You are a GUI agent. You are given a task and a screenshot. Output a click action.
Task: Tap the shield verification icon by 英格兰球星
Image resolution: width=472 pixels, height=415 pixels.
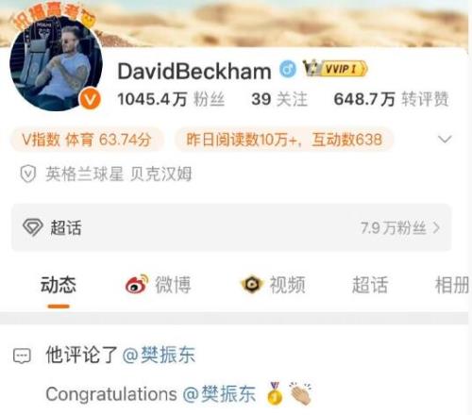coord(28,174)
